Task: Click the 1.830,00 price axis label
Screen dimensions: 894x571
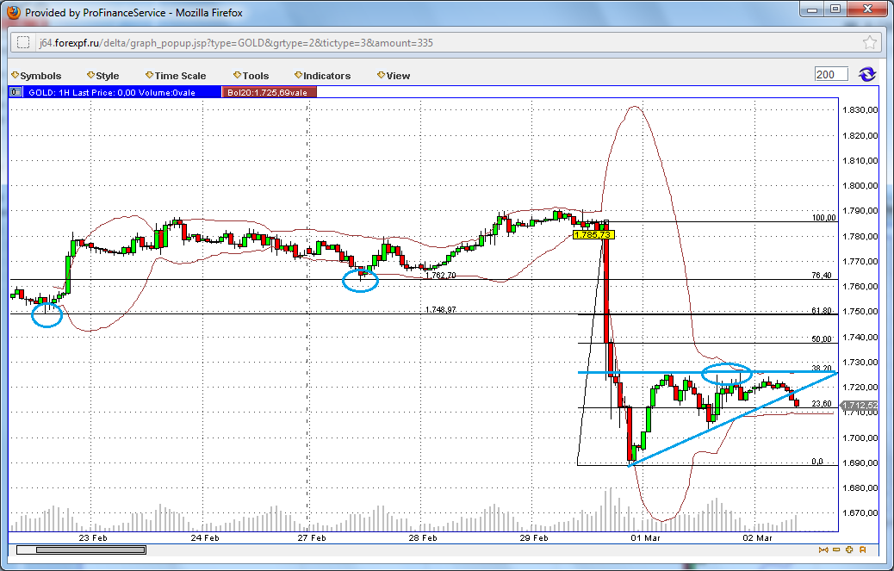Action: pyautogui.click(x=860, y=110)
